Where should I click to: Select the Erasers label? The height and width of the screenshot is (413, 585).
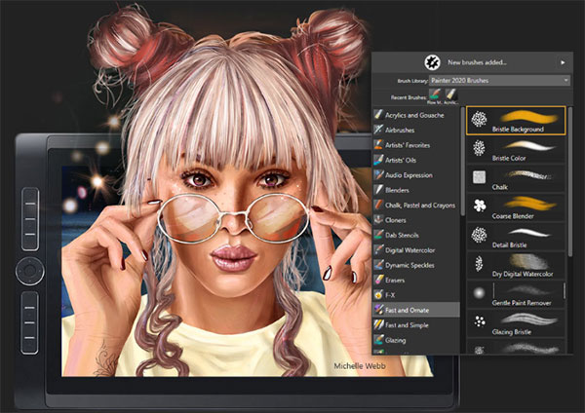point(395,281)
